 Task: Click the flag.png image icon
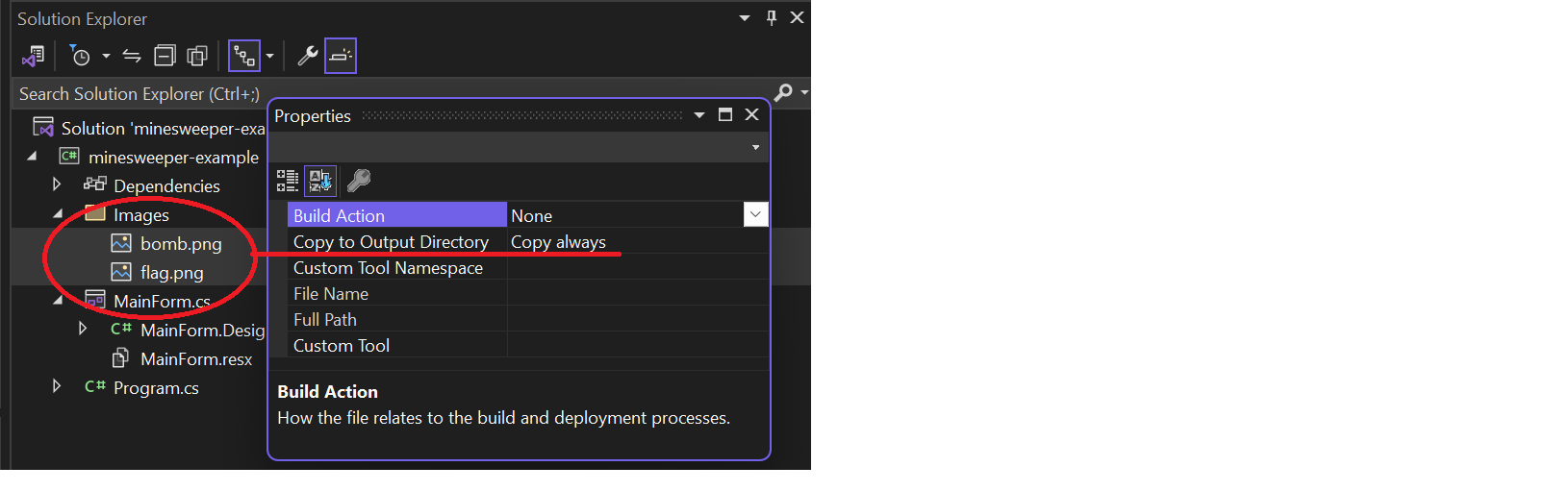[121, 271]
